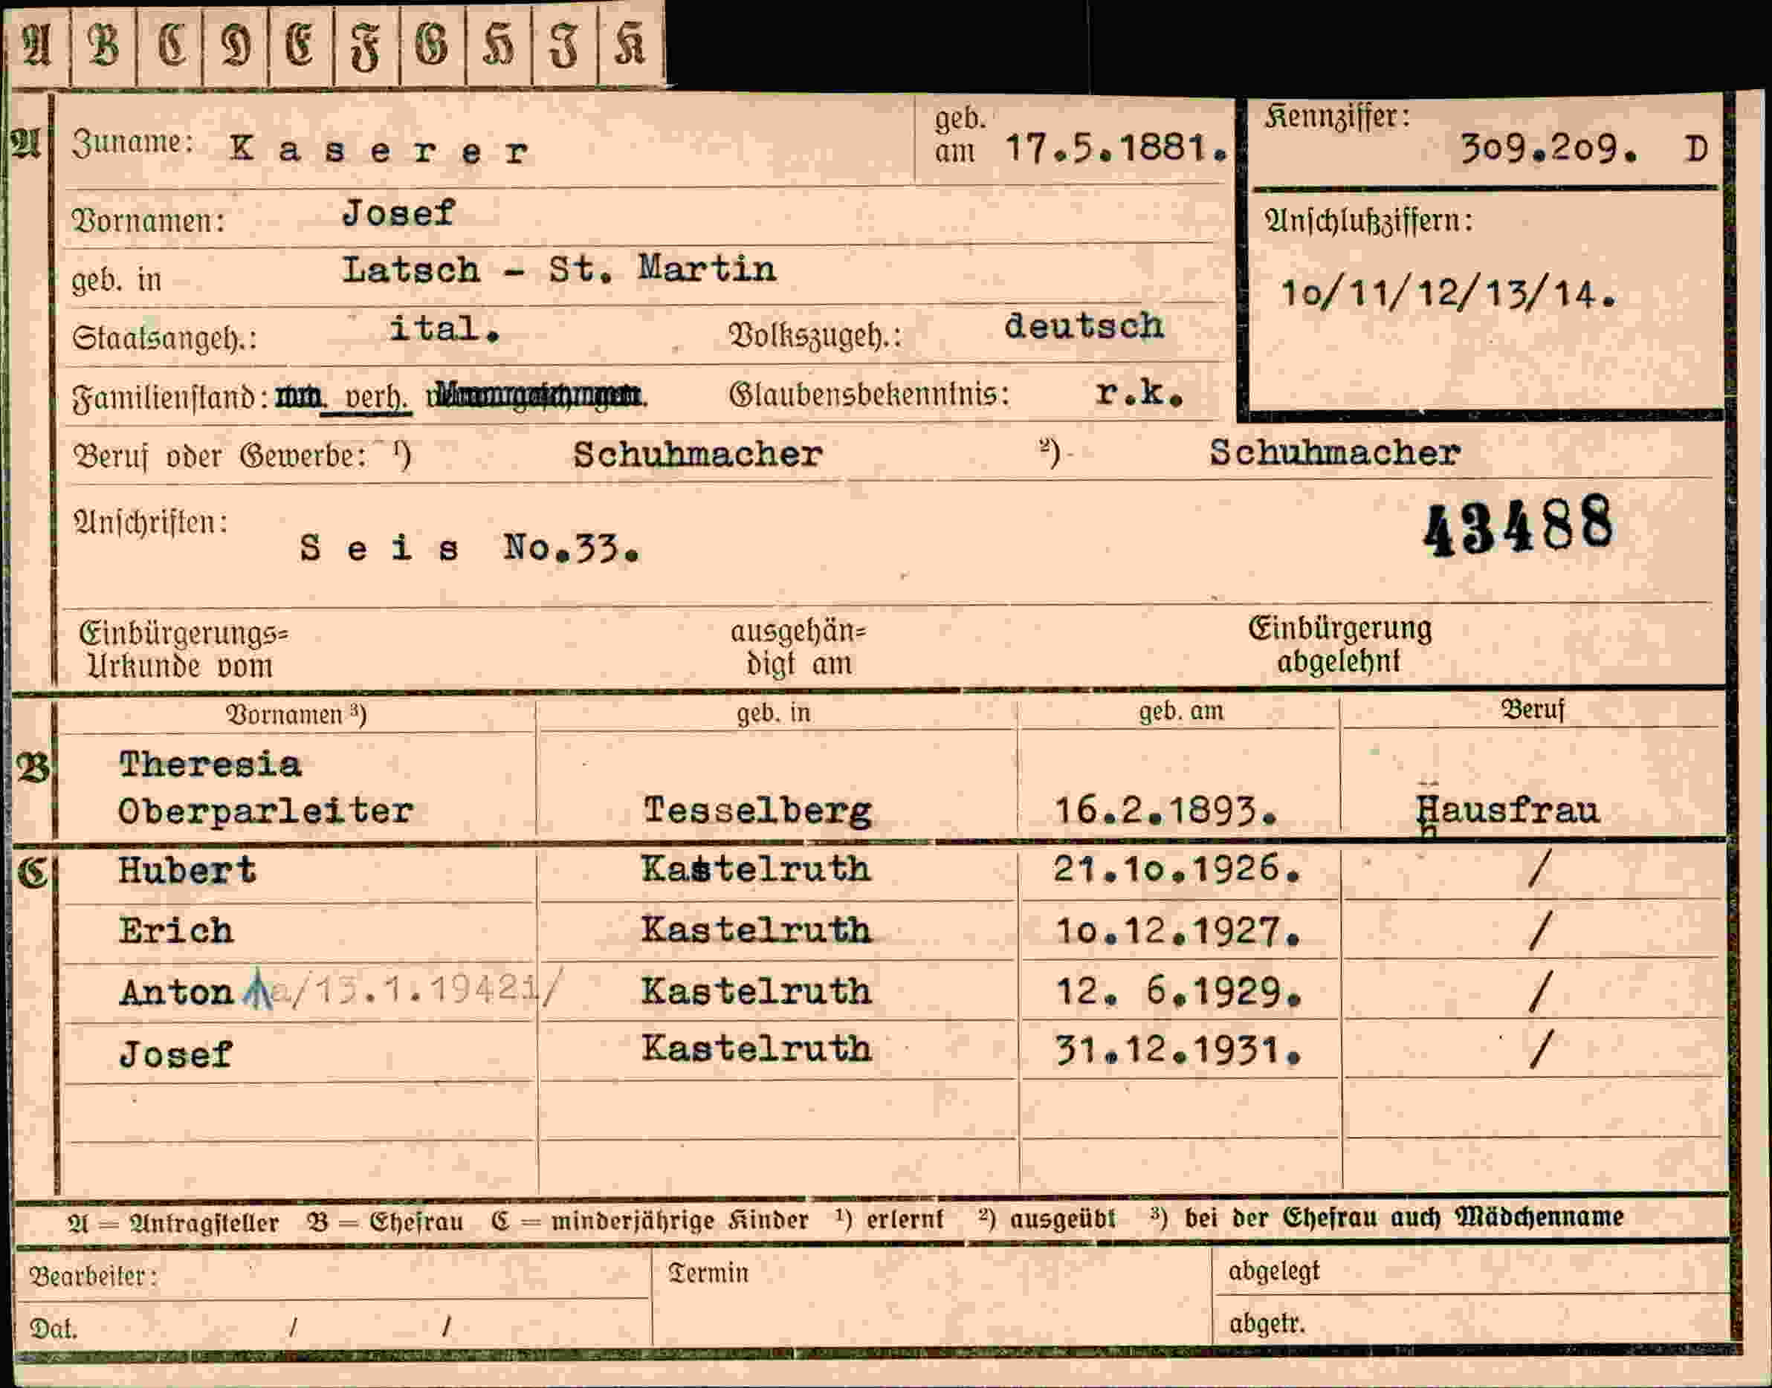This screenshot has height=1388, width=1772.
Task: Click maiden name 'Oberparleiter'
Action: click(266, 811)
